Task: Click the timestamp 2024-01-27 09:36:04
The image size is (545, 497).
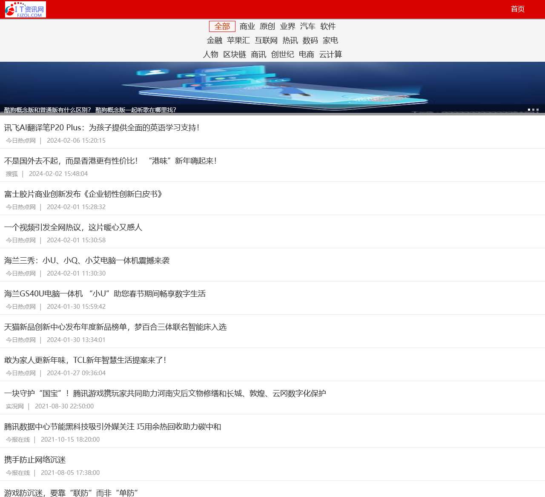Action: coord(76,373)
